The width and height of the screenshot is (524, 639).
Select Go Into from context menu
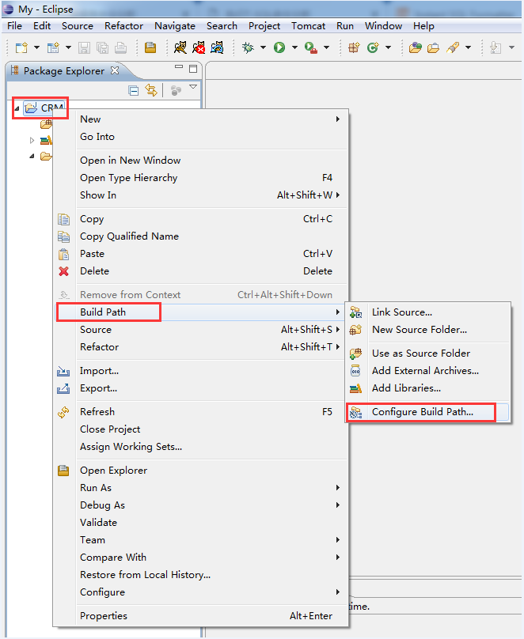point(201,137)
